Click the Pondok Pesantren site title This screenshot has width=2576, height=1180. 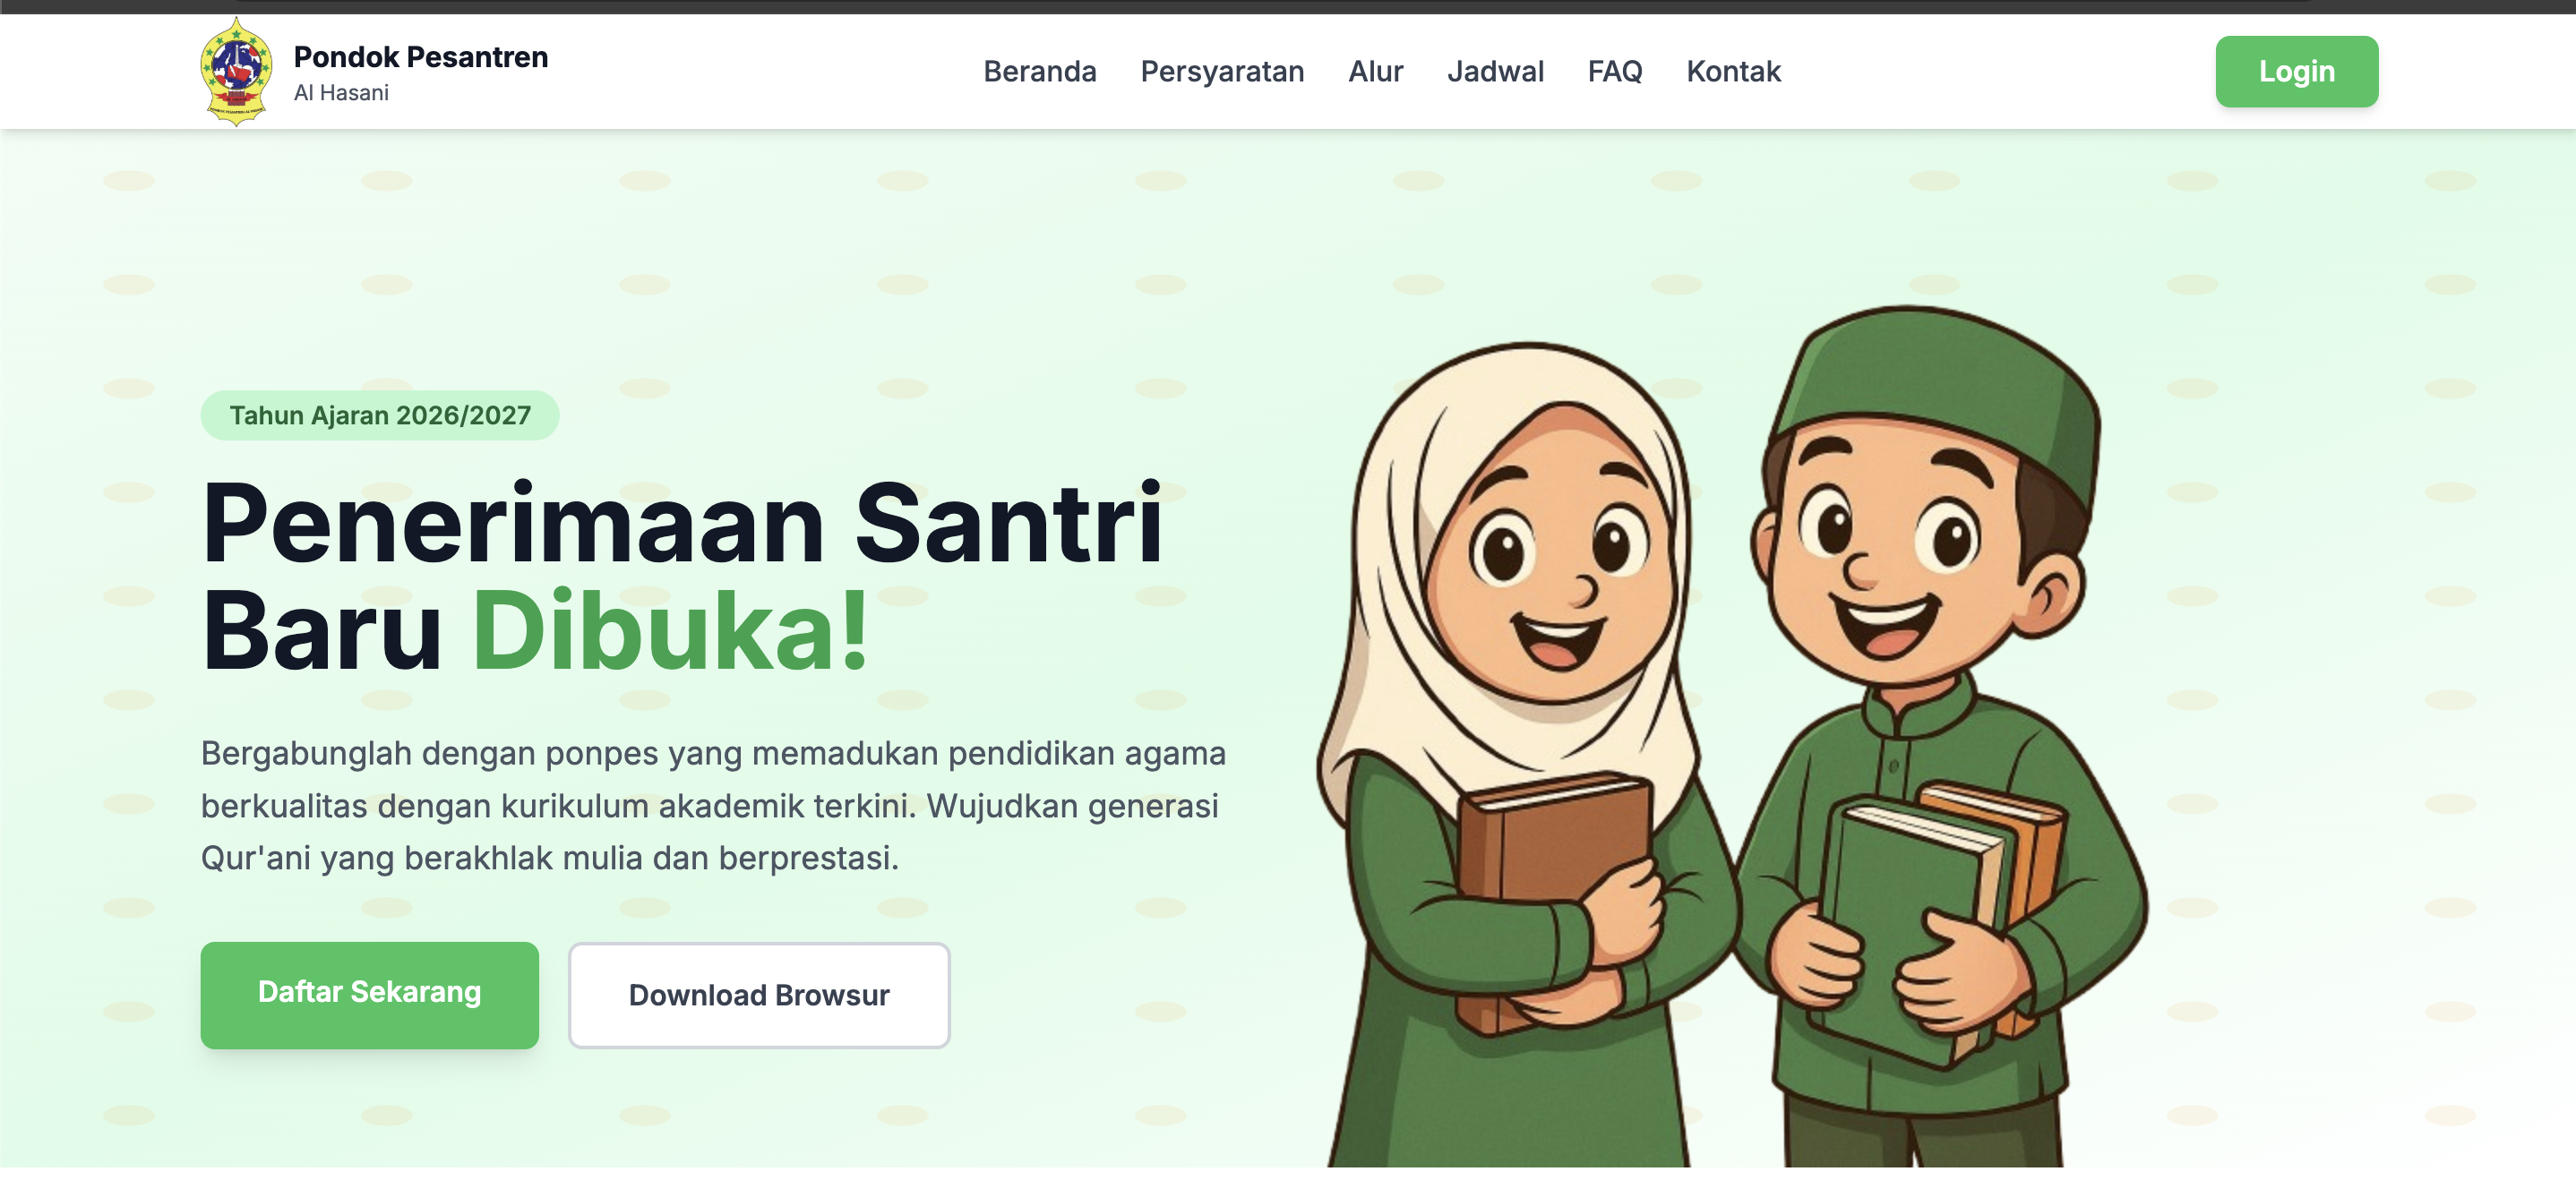pos(421,57)
